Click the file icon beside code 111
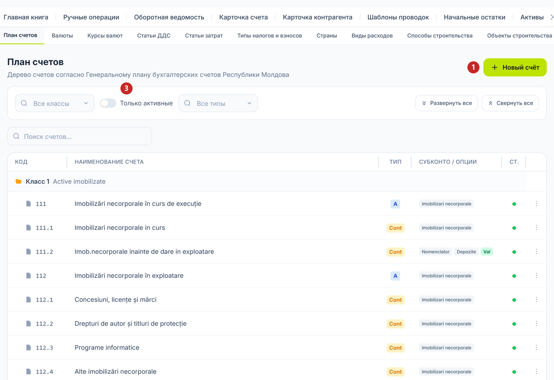Viewport: 554px width, 380px height. coord(28,204)
